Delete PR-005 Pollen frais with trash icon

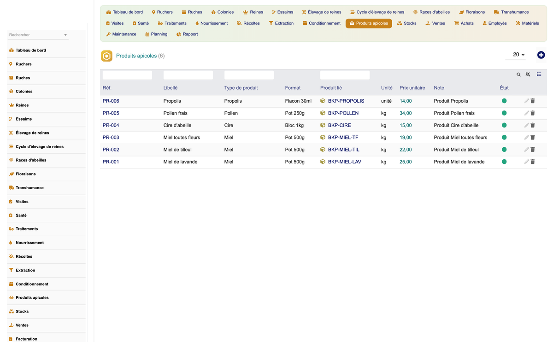tap(533, 113)
